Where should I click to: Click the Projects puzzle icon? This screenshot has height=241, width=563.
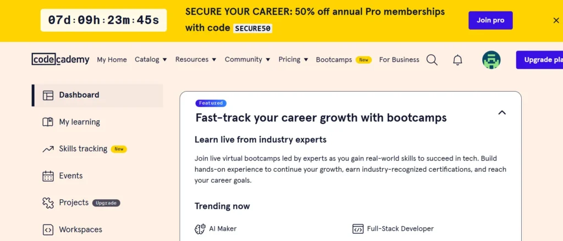pyautogui.click(x=48, y=203)
